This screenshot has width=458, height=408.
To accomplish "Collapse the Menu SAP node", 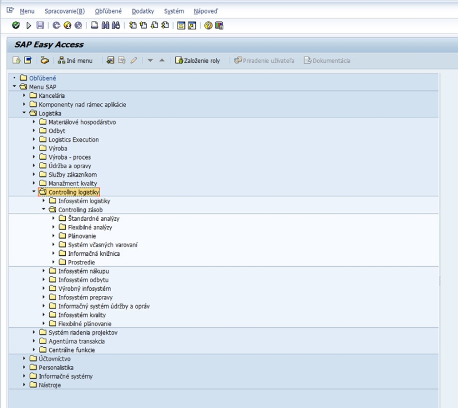I will click(14, 86).
